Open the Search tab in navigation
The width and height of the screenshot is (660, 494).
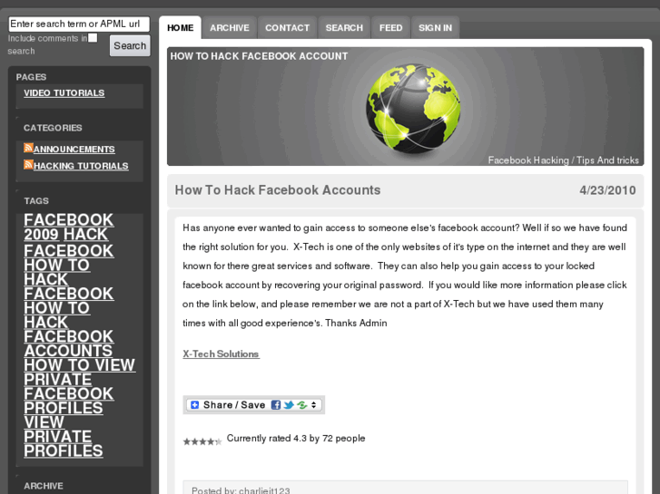point(344,28)
